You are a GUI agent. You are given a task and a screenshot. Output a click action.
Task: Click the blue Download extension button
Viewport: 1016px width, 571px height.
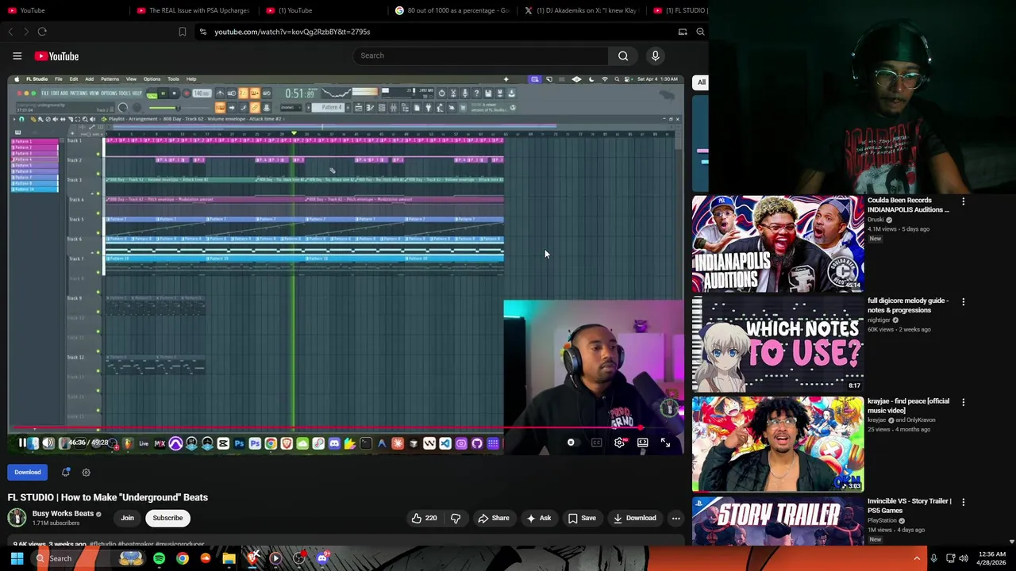27,472
